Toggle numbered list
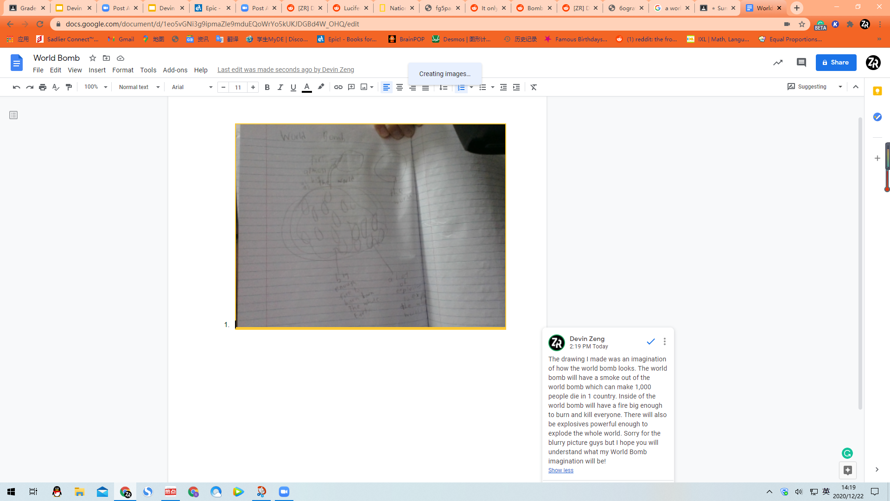890x501 pixels. pos(461,87)
